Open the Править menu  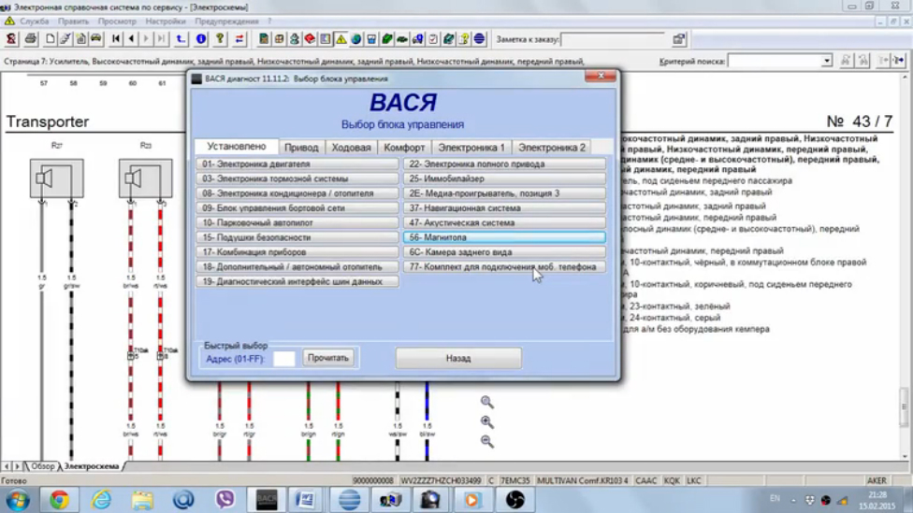point(73,21)
